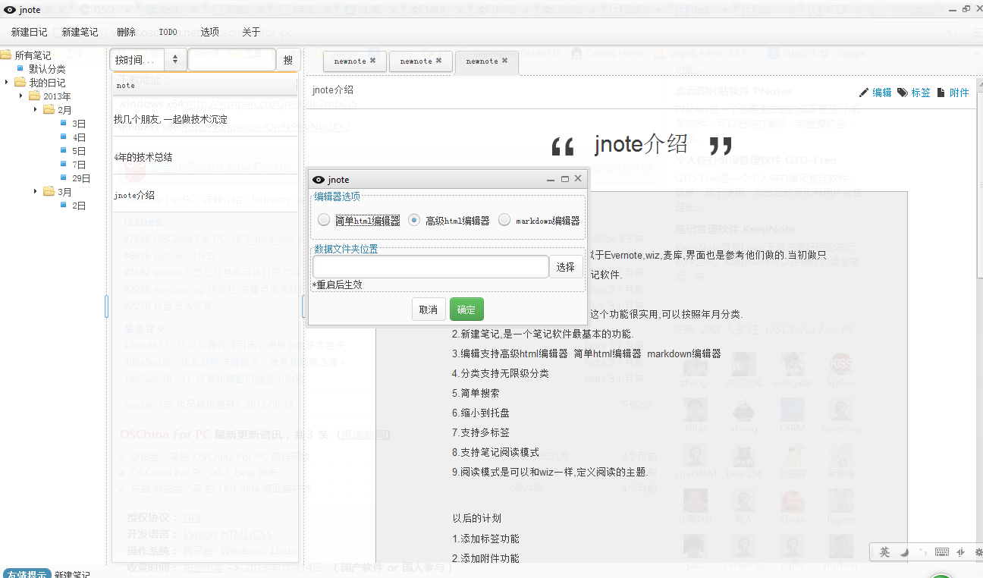Viewport: 983px width, 578px height.
Task: Confirm with the green 确定 button
Action: 466,309
